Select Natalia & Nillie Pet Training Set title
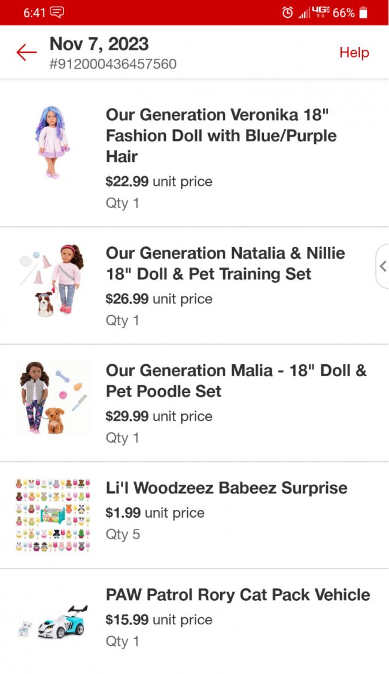The image size is (389, 674). tap(225, 264)
